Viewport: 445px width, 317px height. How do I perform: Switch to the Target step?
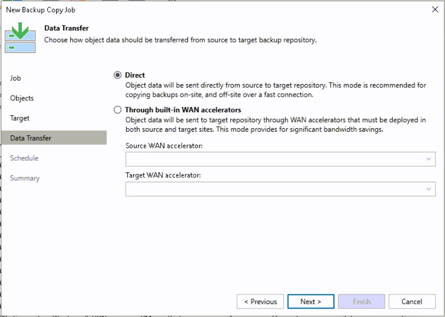(20, 118)
